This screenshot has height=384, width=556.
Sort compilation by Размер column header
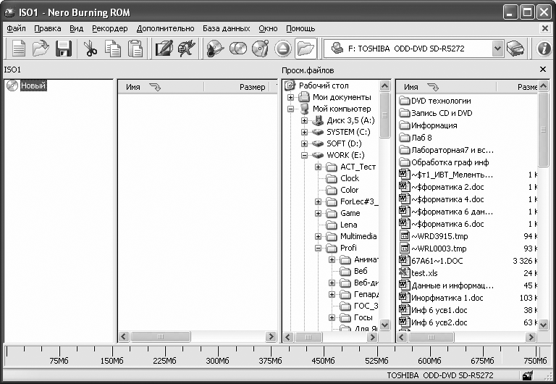pos(236,87)
